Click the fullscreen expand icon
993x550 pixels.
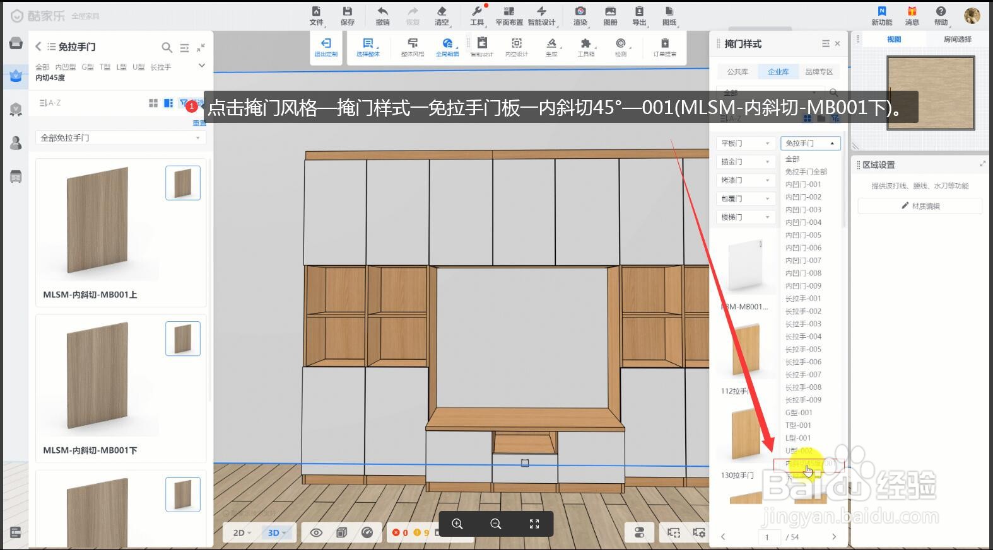534,524
